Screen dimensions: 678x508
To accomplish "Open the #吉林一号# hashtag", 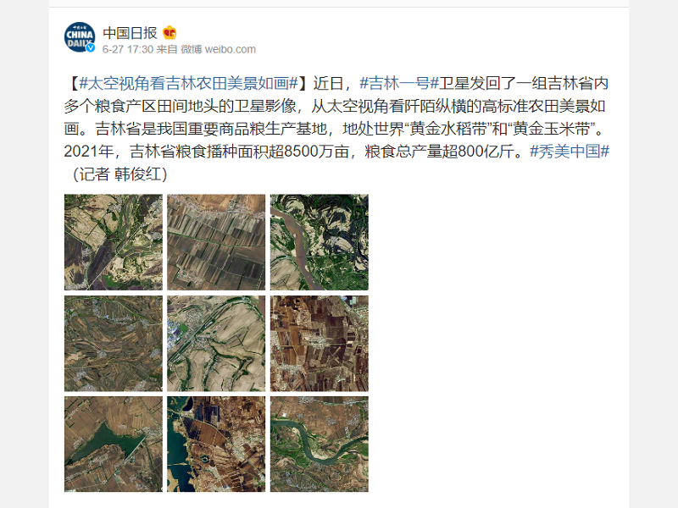I will (399, 83).
